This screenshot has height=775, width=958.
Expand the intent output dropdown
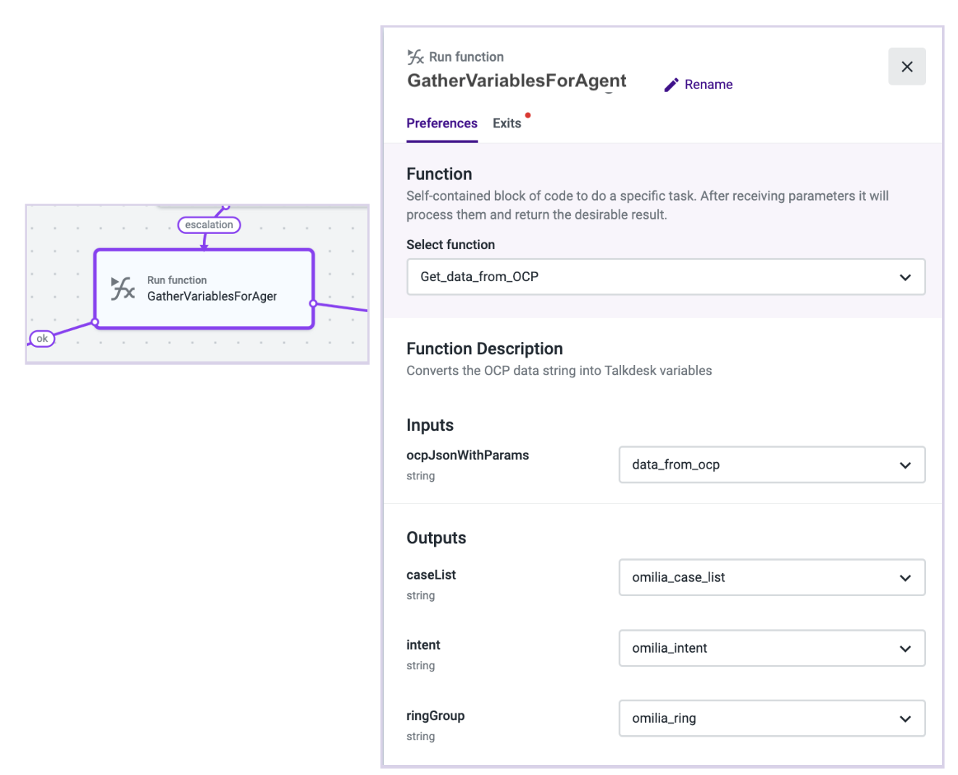771,648
